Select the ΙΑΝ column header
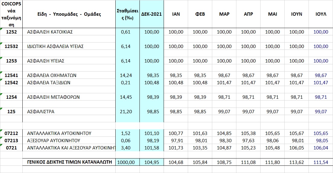Viewport: 333px width, 173px height. pos(176,14)
